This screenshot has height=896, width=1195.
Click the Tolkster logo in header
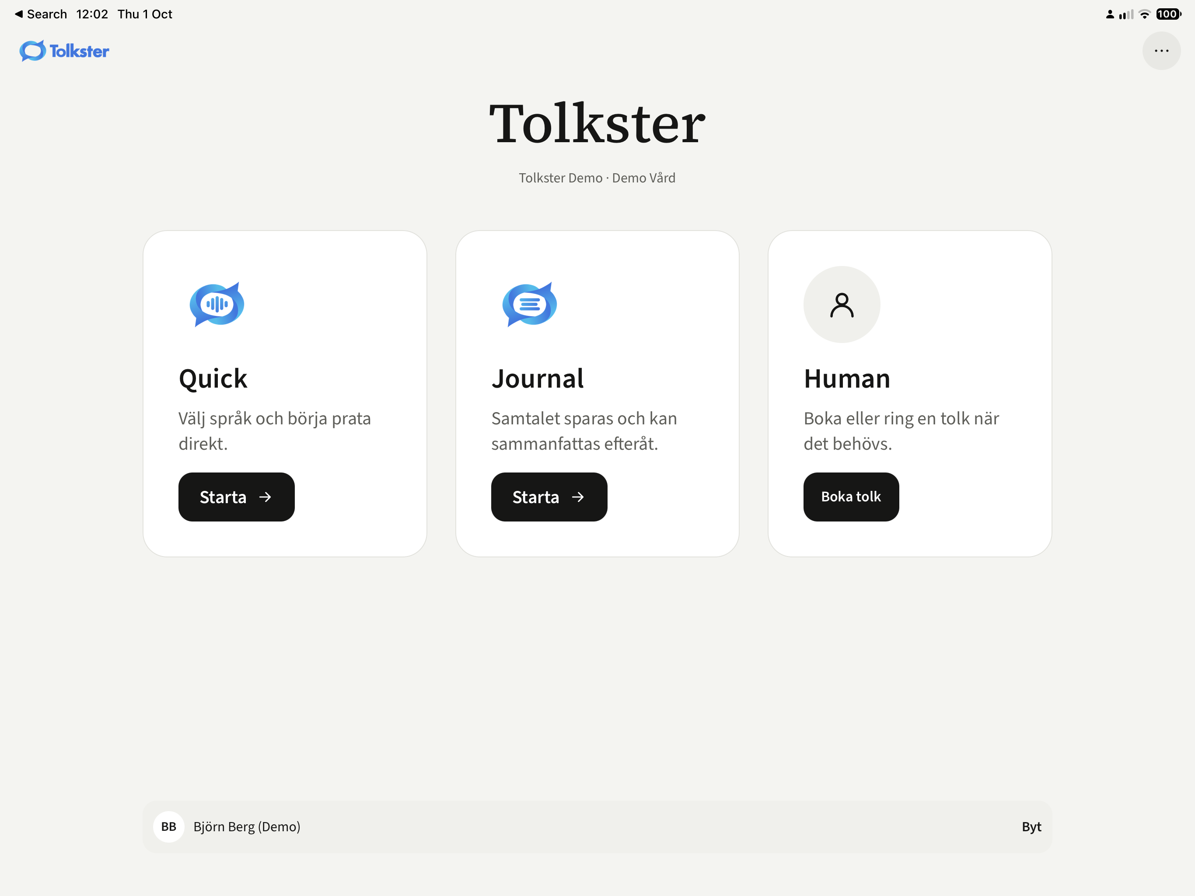coord(64,51)
